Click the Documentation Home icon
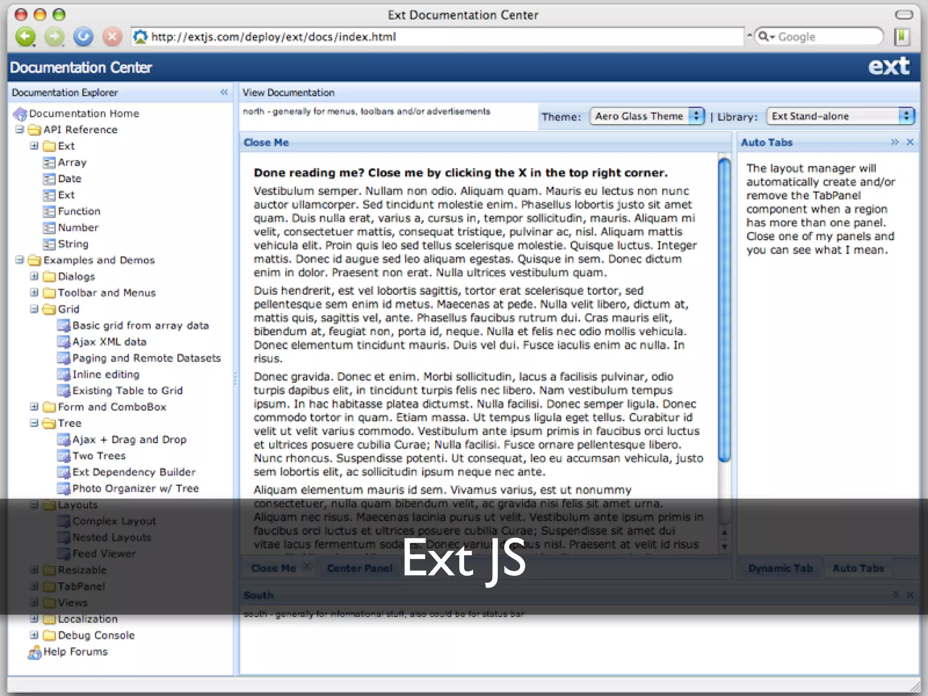Screen dimensions: 928x696 (x=20, y=113)
